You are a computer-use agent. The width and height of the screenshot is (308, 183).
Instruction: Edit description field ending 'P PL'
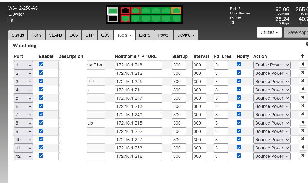pyautogui.click(x=82, y=82)
